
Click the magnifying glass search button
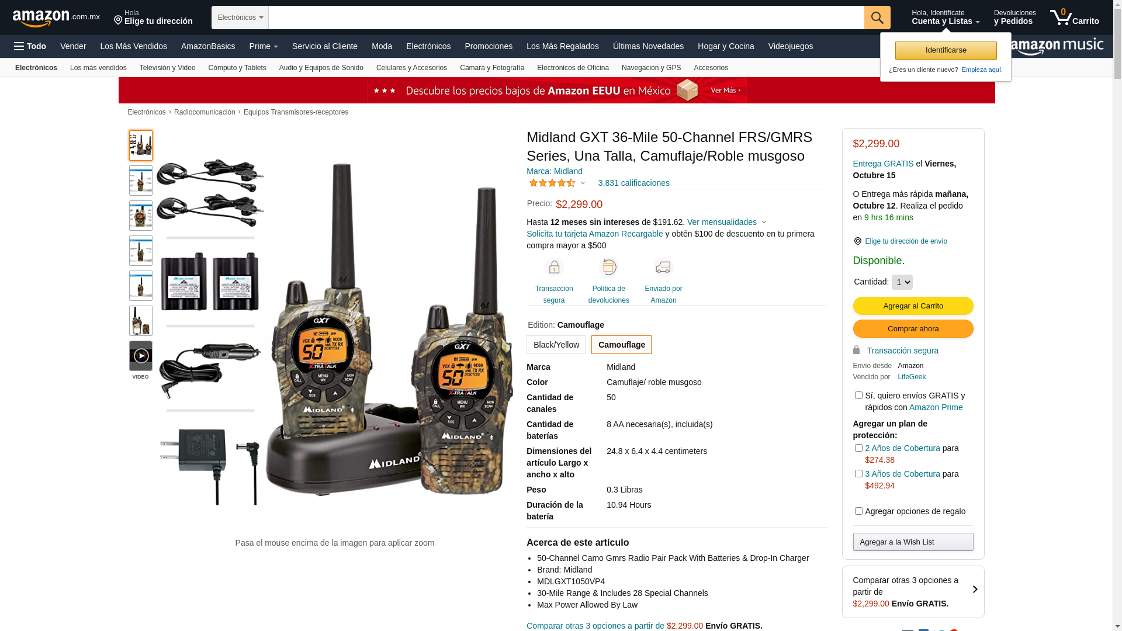(x=877, y=18)
